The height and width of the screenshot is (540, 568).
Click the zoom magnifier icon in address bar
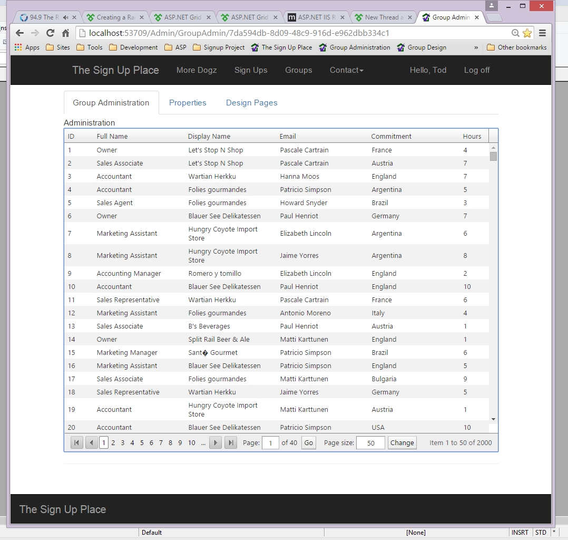click(515, 33)
